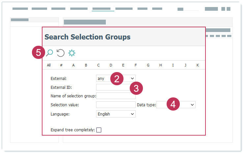
Task: Filter by letter B
Action: click(86, 65)
